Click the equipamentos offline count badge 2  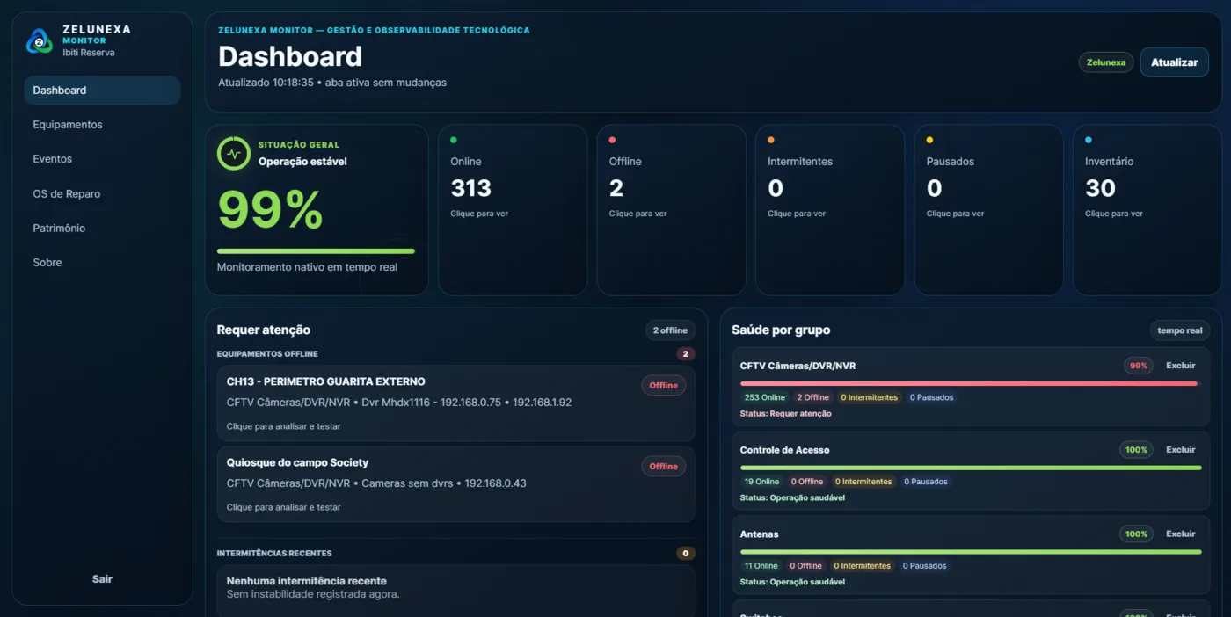pyautogui.click(x=685, y=354)
